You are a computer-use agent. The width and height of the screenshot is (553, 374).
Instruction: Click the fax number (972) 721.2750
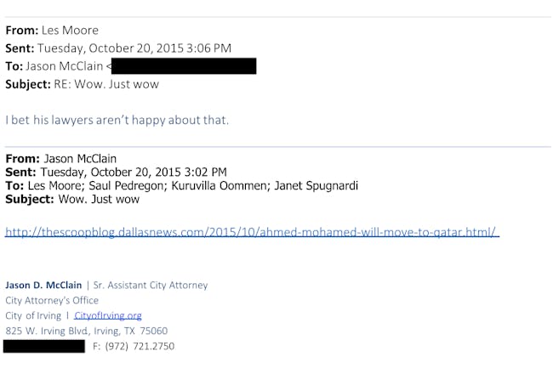140,346
